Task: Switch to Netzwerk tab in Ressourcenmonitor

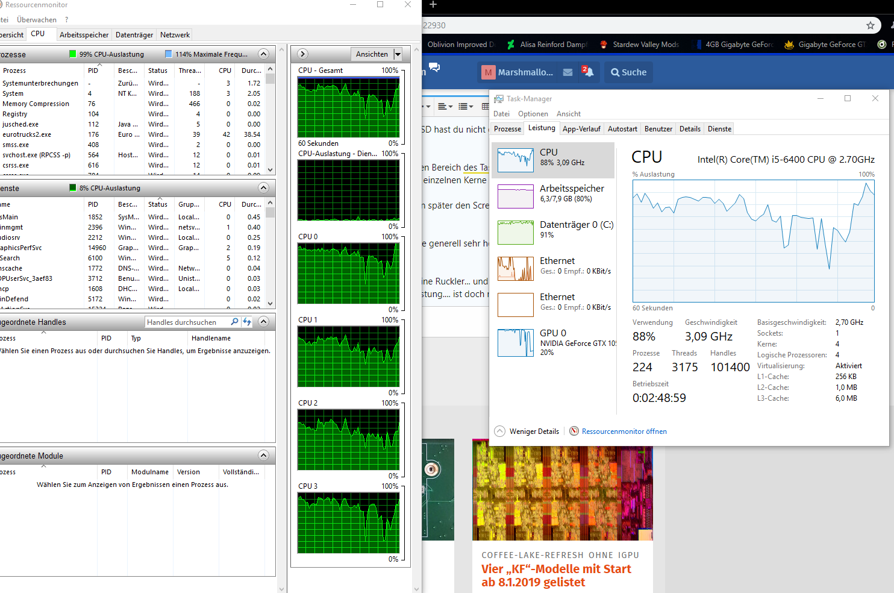Action: [x=175, y=35]
